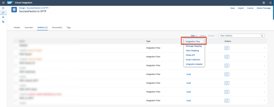Open the user profile icon
The height and width of the screenshot is (107, 274).
[271, 3]
